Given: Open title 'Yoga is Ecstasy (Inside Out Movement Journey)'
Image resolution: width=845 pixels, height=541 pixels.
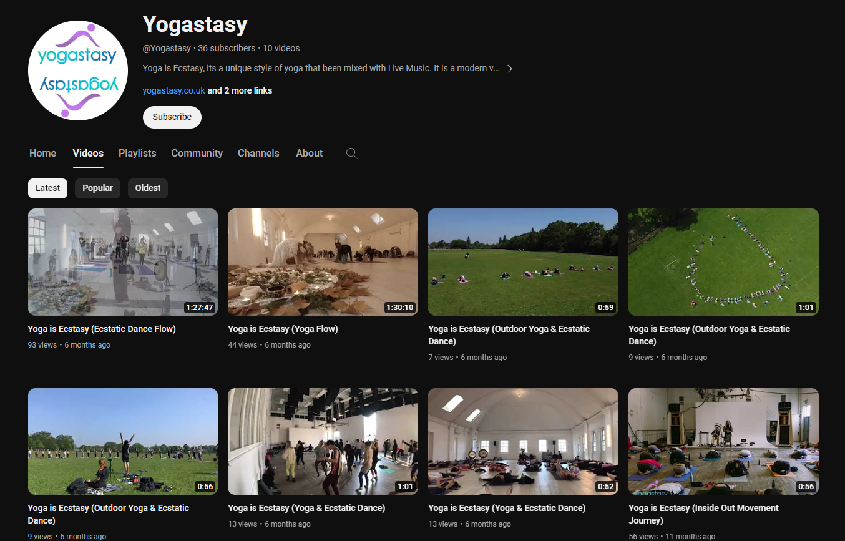Looking at the screenshot, I should 703,515.
